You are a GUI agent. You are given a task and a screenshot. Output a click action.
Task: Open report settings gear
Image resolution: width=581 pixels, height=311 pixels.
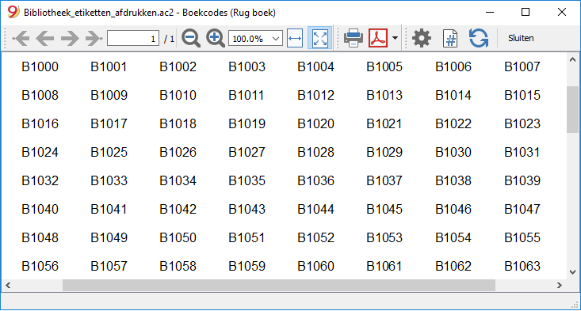(x=422, y=38)
